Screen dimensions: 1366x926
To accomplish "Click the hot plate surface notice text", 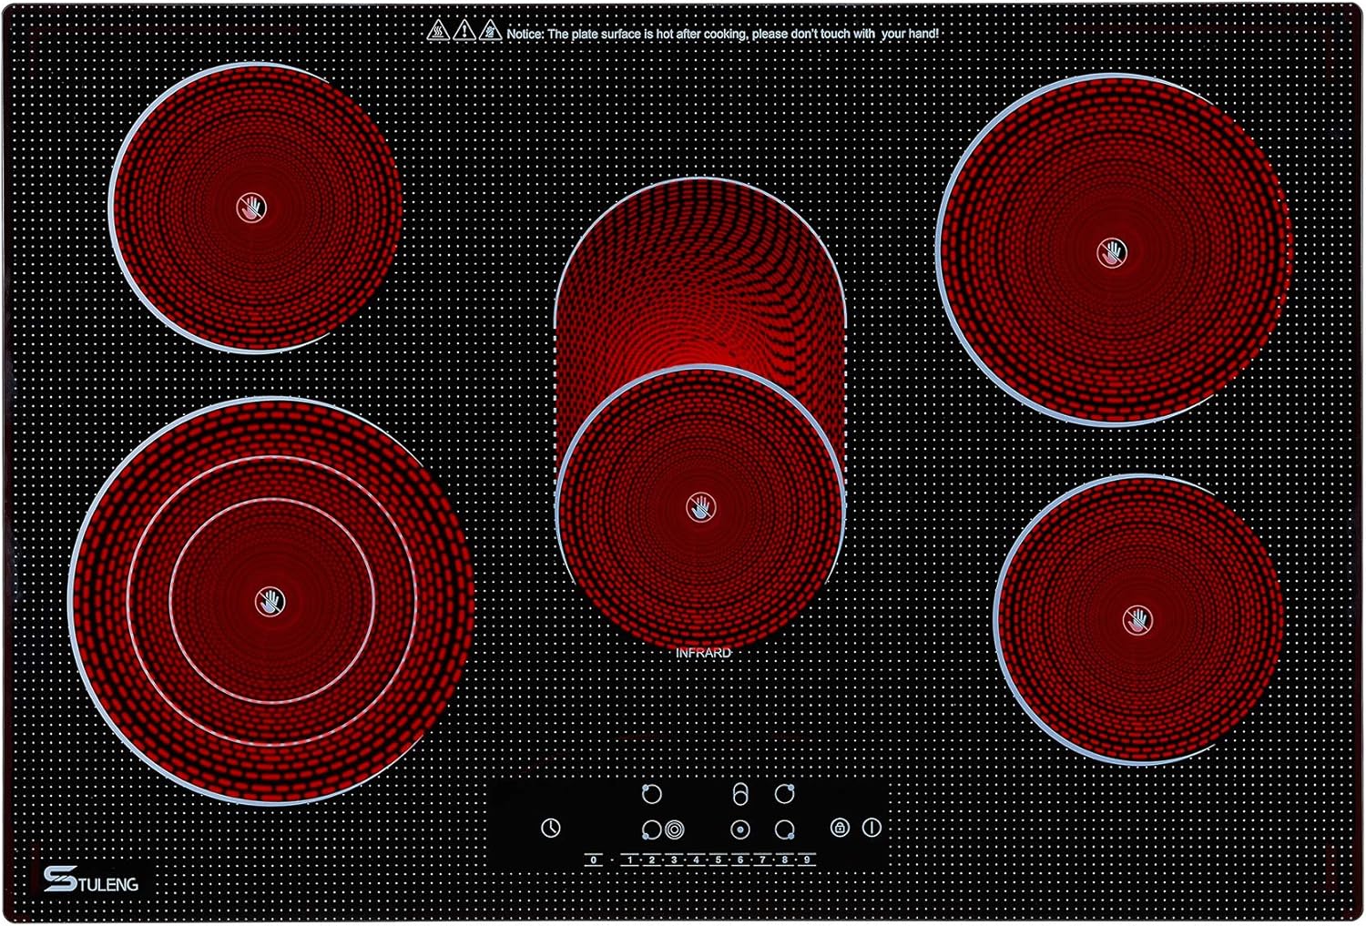I will (x=722, y=34).
